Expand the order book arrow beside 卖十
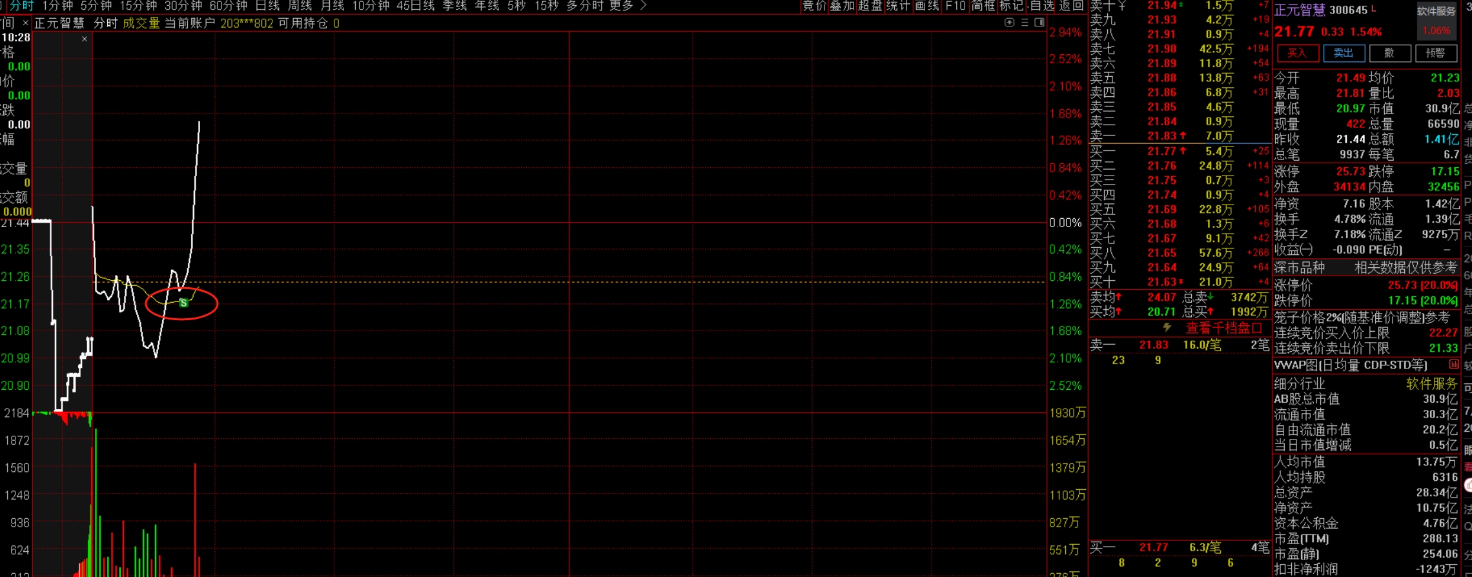This screenshot has height=577, width=1472. (x=1123, y=5)
